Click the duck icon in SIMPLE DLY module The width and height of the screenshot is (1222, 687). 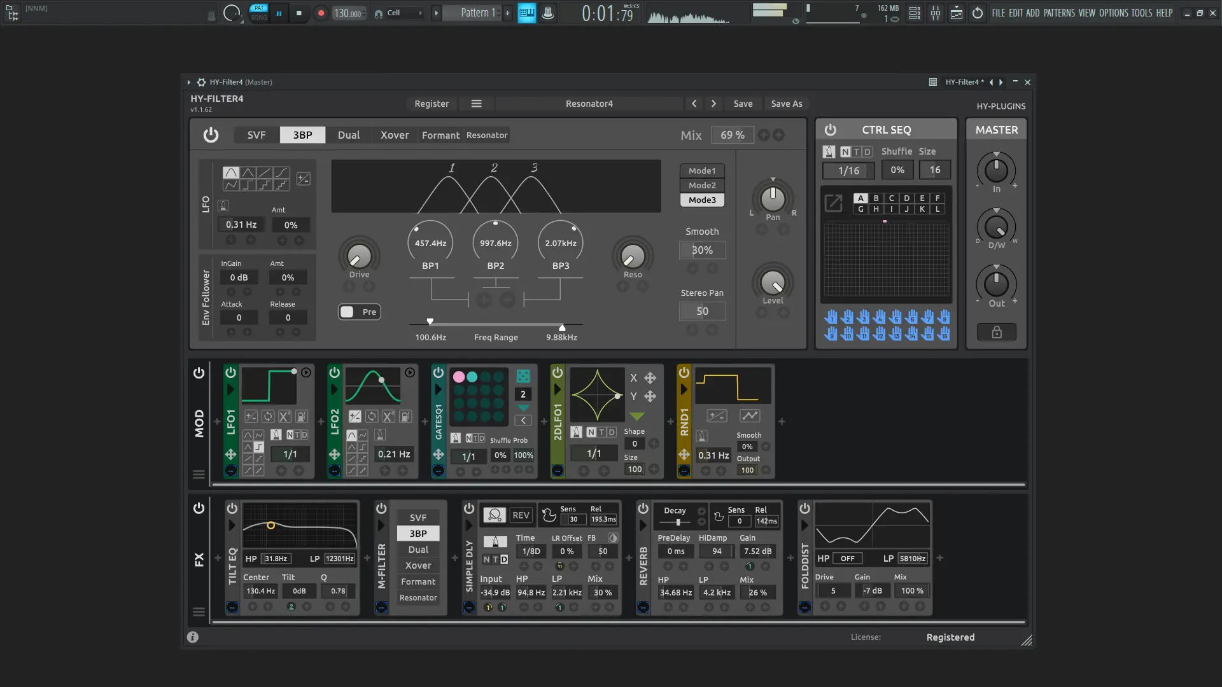[x=548, y=515]
